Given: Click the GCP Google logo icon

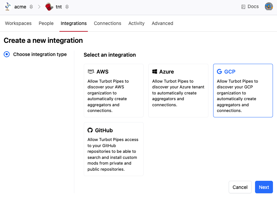Looking at the screenshot, I should [x=220, y=72].
